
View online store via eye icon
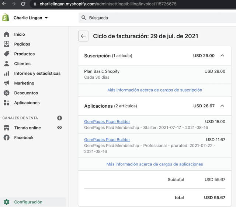coord(60,128)
